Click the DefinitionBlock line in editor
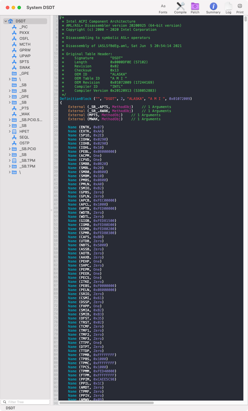The width and height of the screenshot is (248, 411). 126,99
